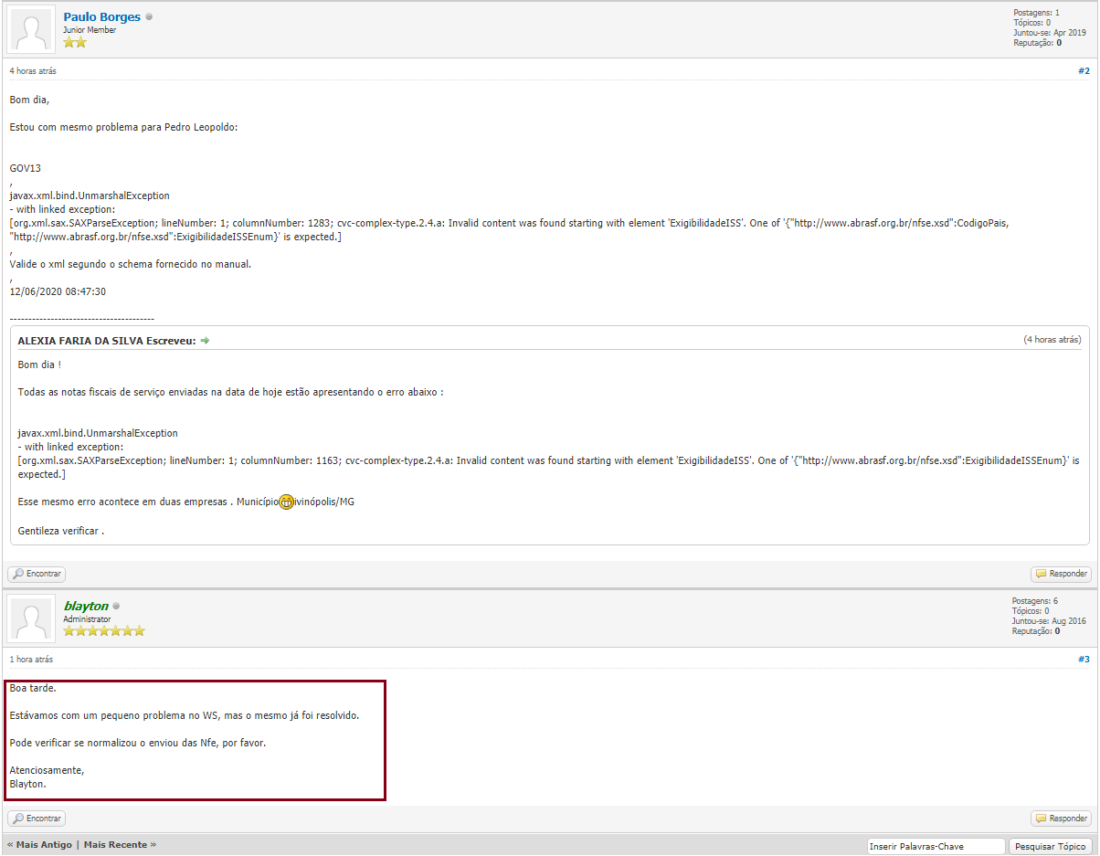Click offline status icon beside Paulo Borges
This screenshot has height=856, width=1100.
point(149,16)
